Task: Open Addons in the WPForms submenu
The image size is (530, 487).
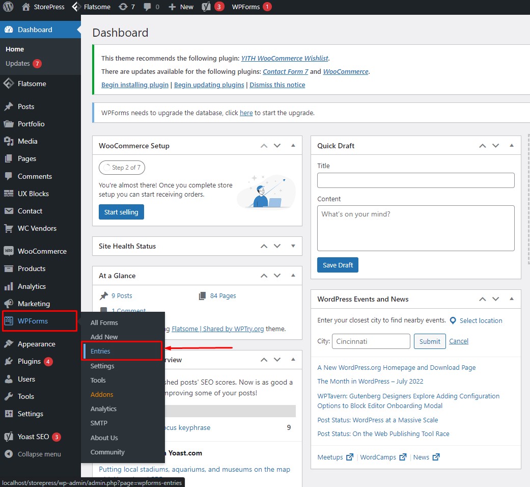Action: 102,394
